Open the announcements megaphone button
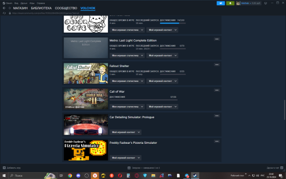286x179 pixels. pyautogui.click(x=220, y=3)
